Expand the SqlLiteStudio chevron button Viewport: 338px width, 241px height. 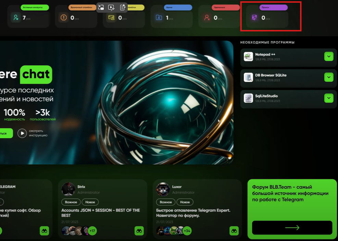(329, 98)
